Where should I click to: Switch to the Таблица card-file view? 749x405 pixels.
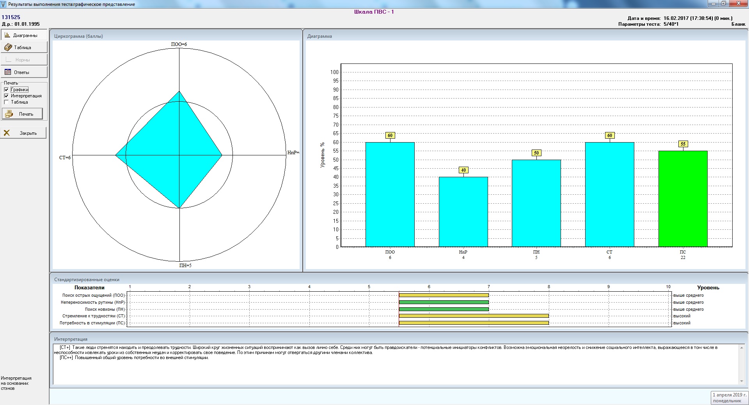[24, 48]
